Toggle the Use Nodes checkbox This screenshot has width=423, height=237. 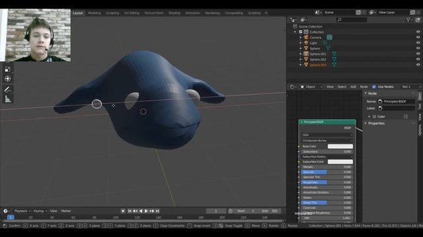pos(374,87)
